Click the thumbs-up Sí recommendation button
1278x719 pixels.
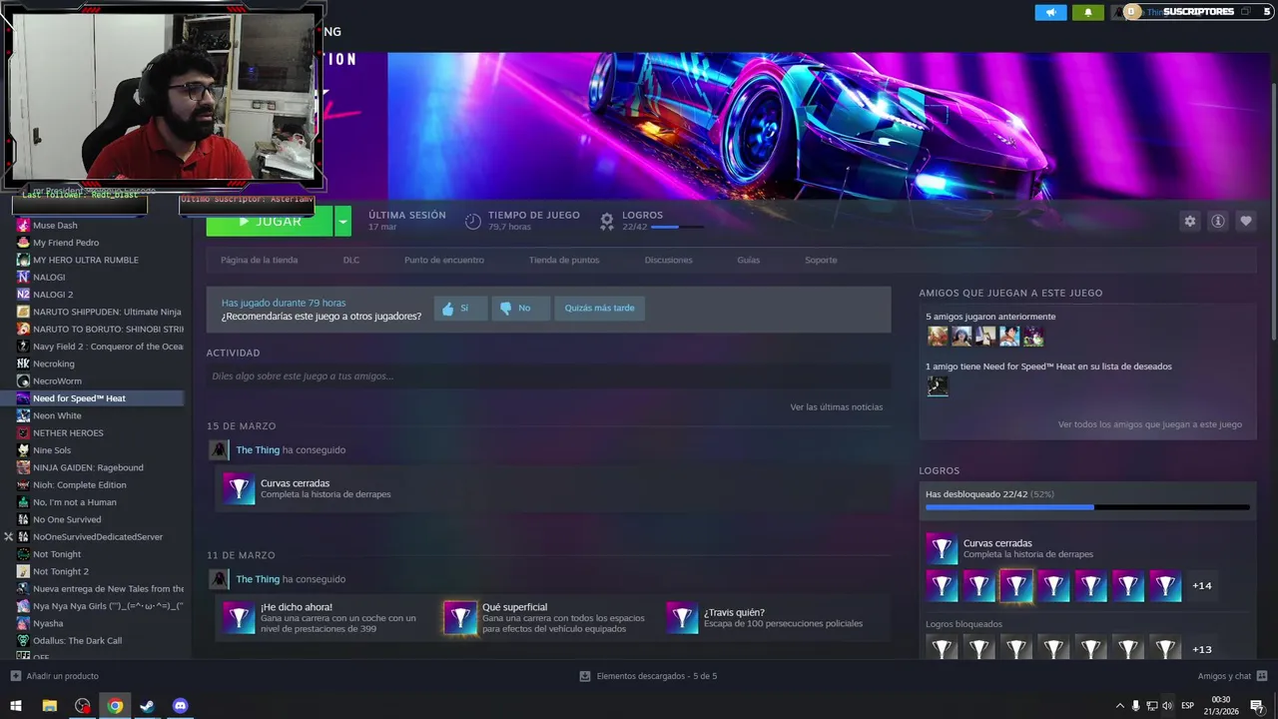[460, 309]
